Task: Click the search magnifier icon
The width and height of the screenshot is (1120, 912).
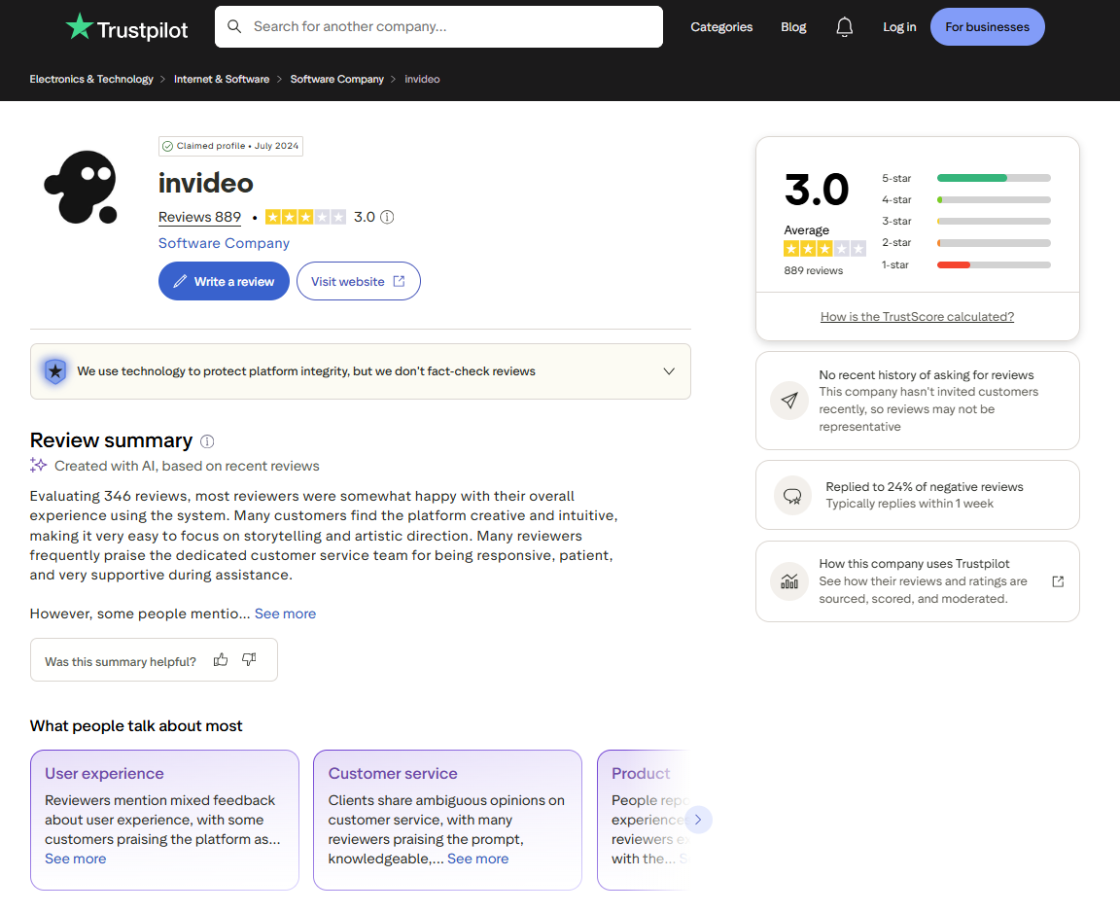Action: click(x=234, y=26)
